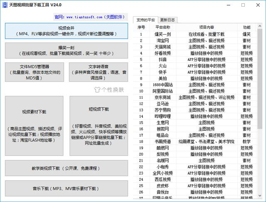Click the app icon in title bar
Viewport: 266px width, 202px height.
pyautogui.click(x=5, y=5)
